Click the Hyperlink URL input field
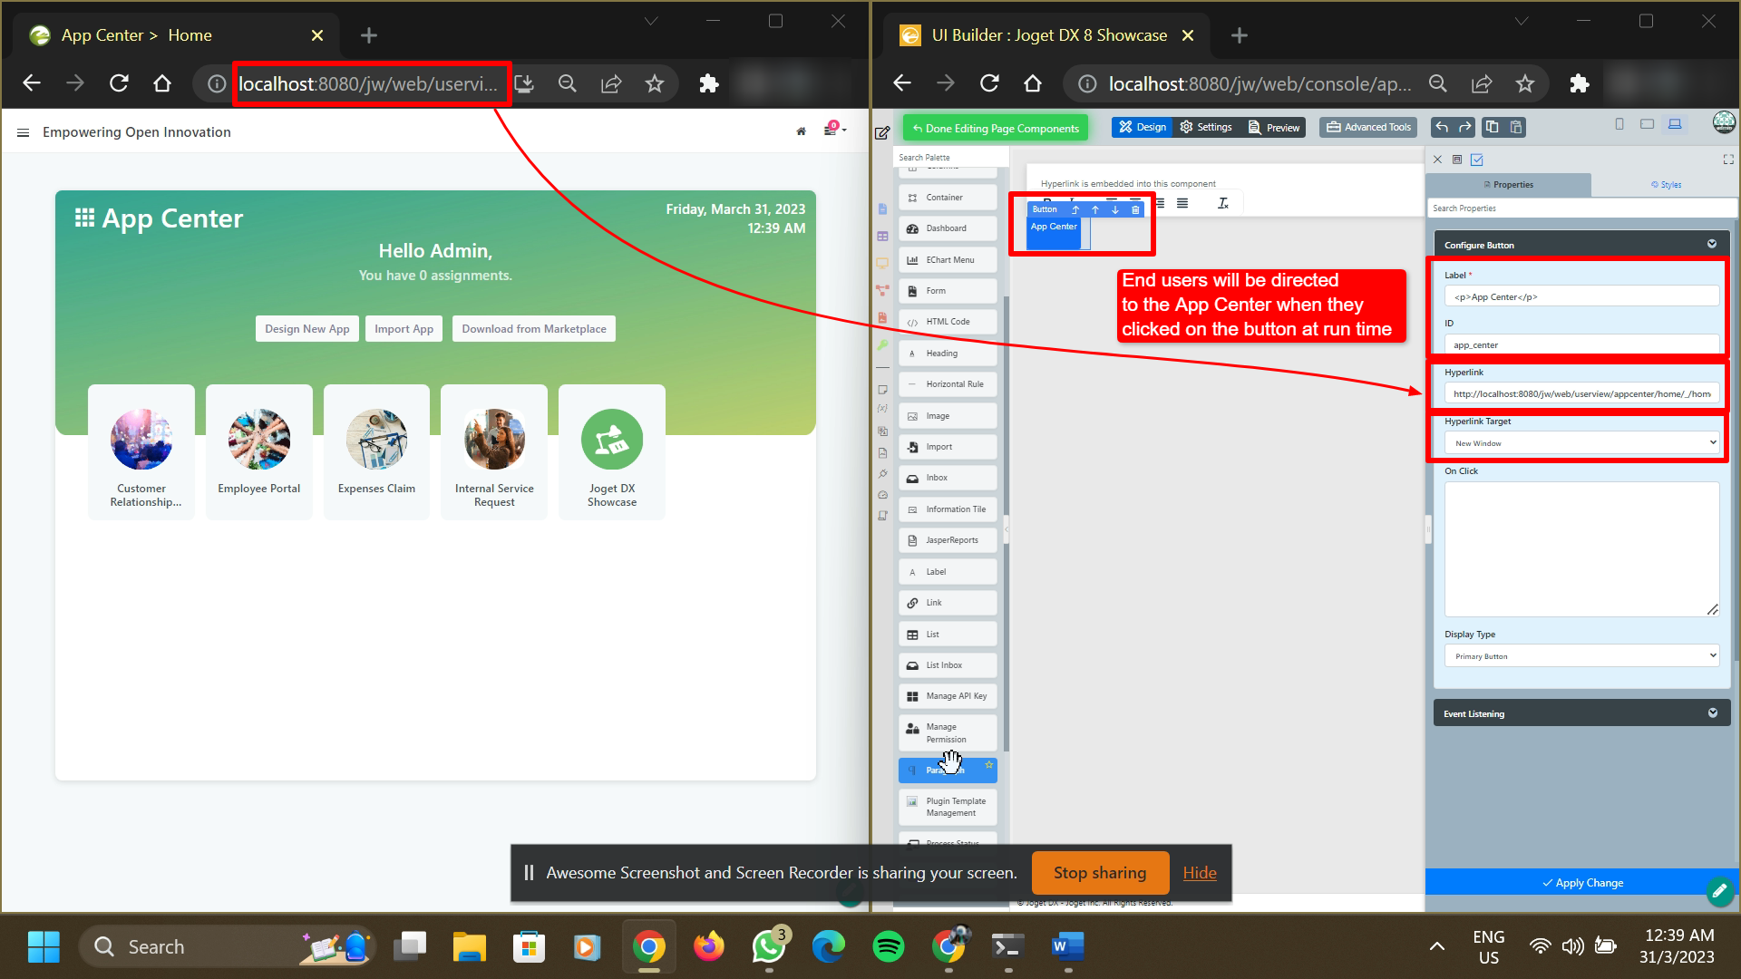The image size is (1741, 979). pos(1581,394)
